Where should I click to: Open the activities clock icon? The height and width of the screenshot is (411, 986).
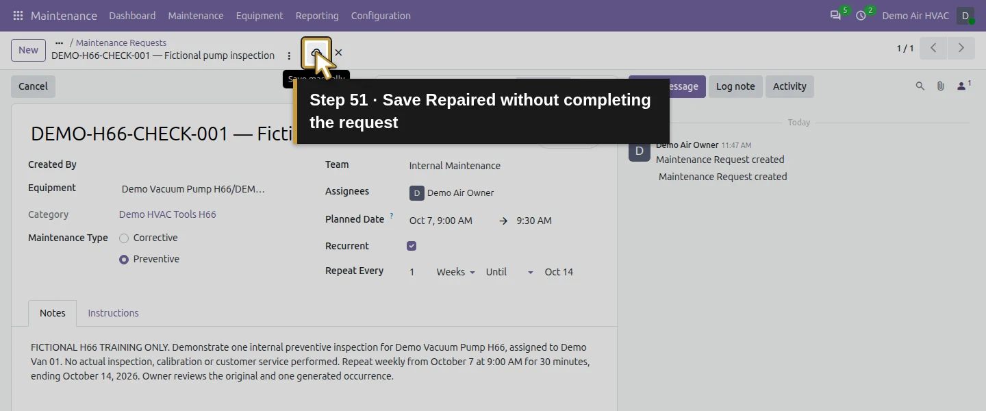click(861, 15)
